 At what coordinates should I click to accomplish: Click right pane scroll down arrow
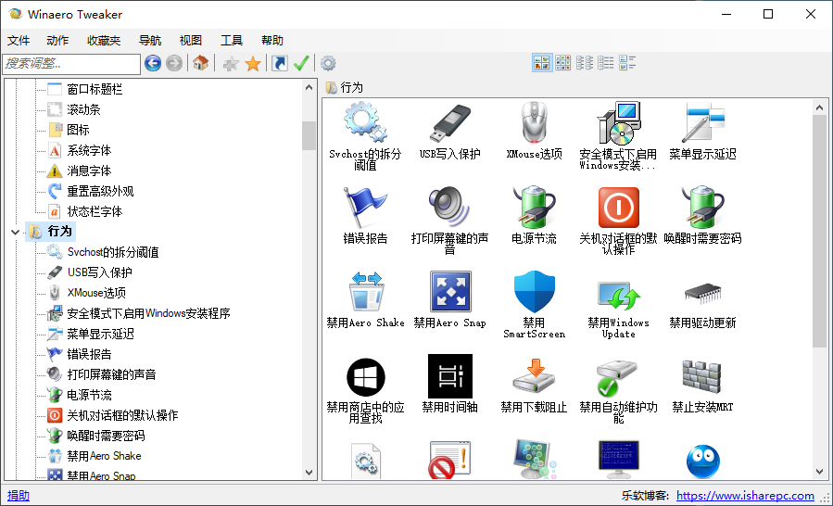[820, 472]
